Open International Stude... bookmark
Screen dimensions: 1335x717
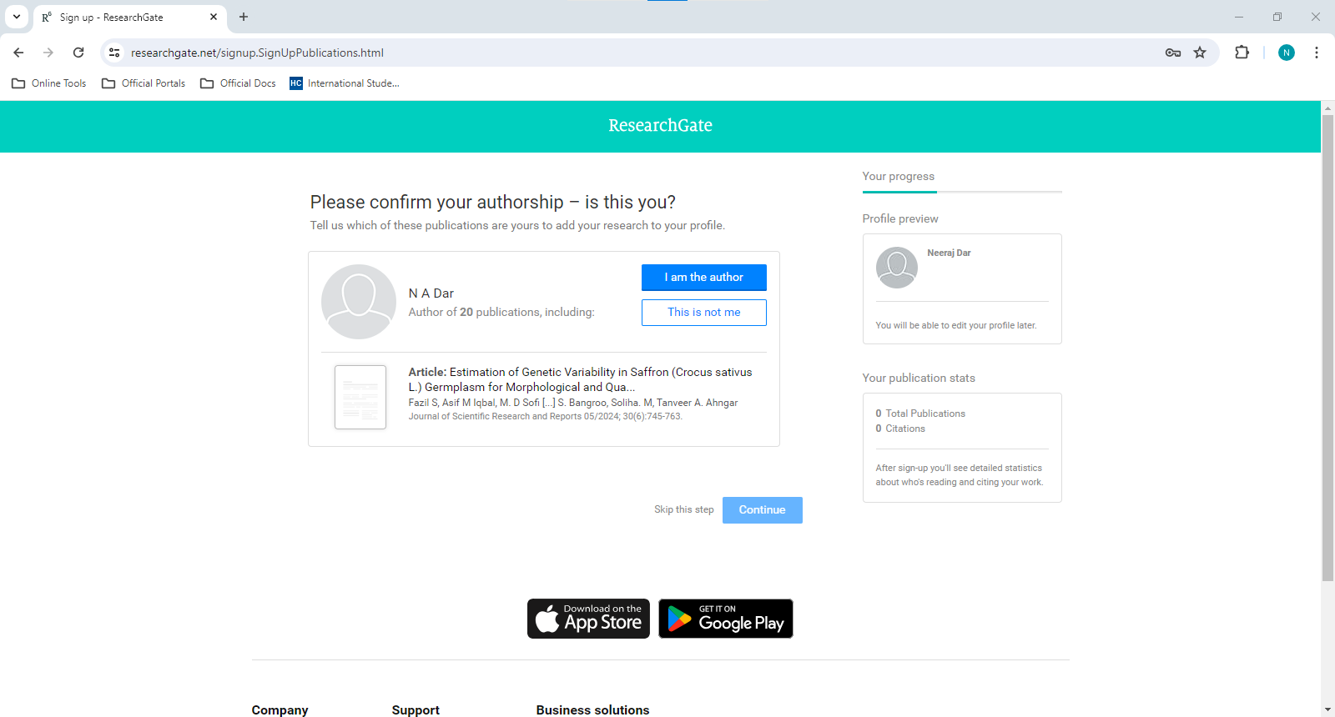click(x=345, y=83)
